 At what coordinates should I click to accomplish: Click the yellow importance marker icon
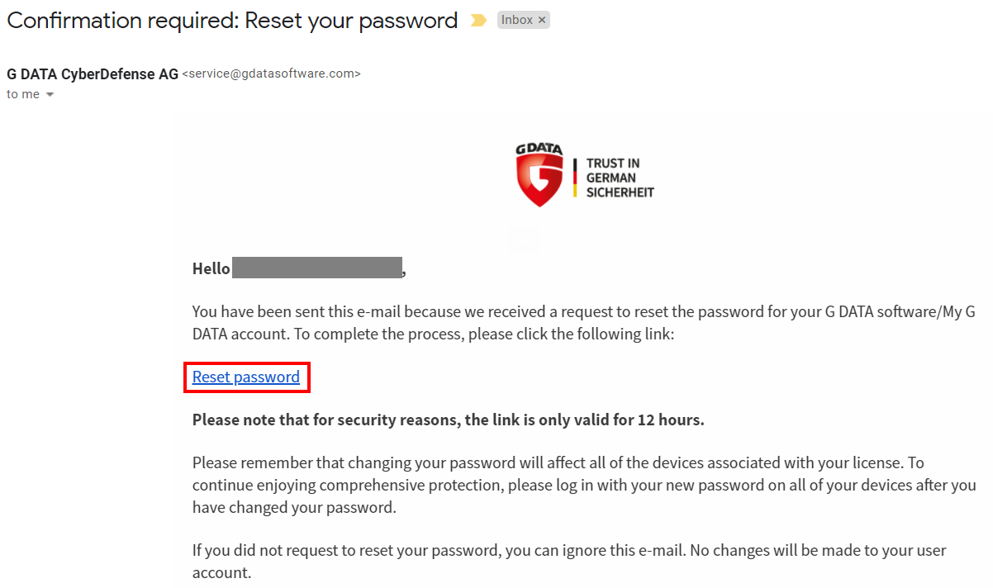477,21
